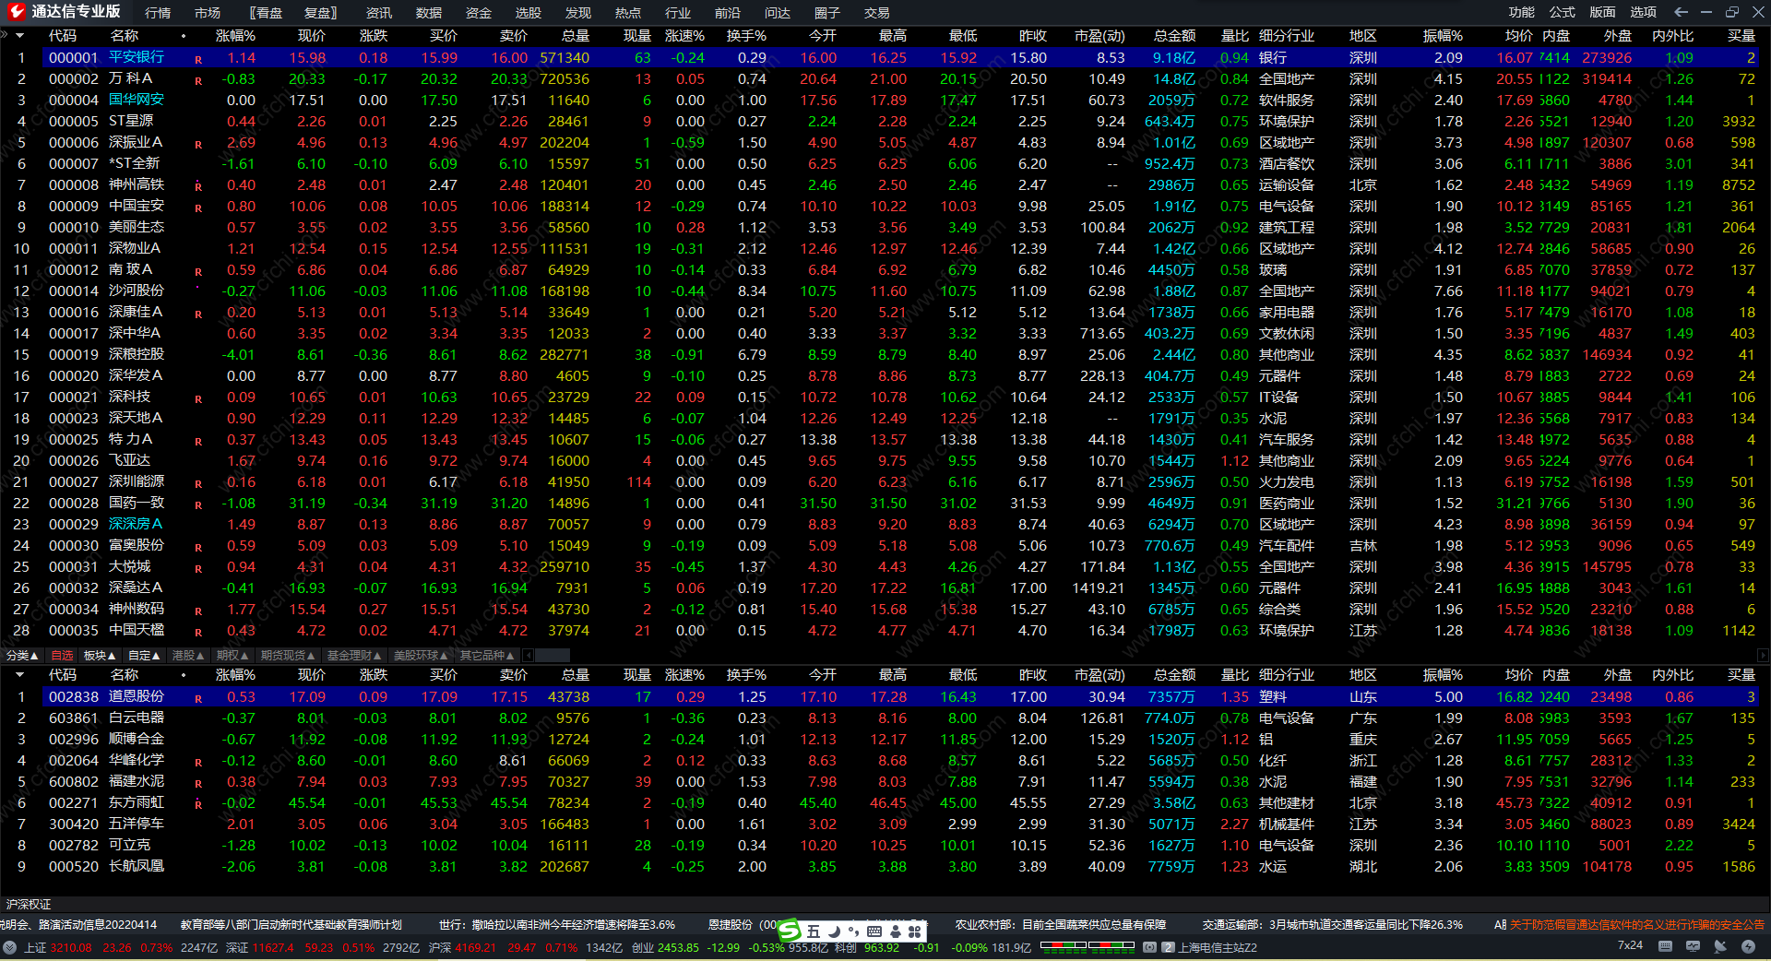
Task: Click the tab strip scroll-left arrow
Action: (x=529, y=656)
